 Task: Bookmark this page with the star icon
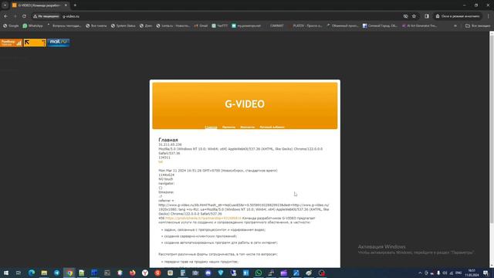click(414, 16)
